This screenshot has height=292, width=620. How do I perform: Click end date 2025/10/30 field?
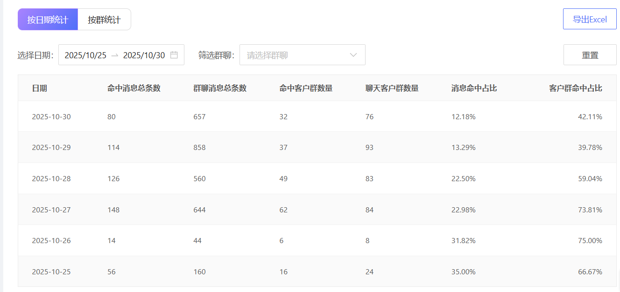pos(144,55)
